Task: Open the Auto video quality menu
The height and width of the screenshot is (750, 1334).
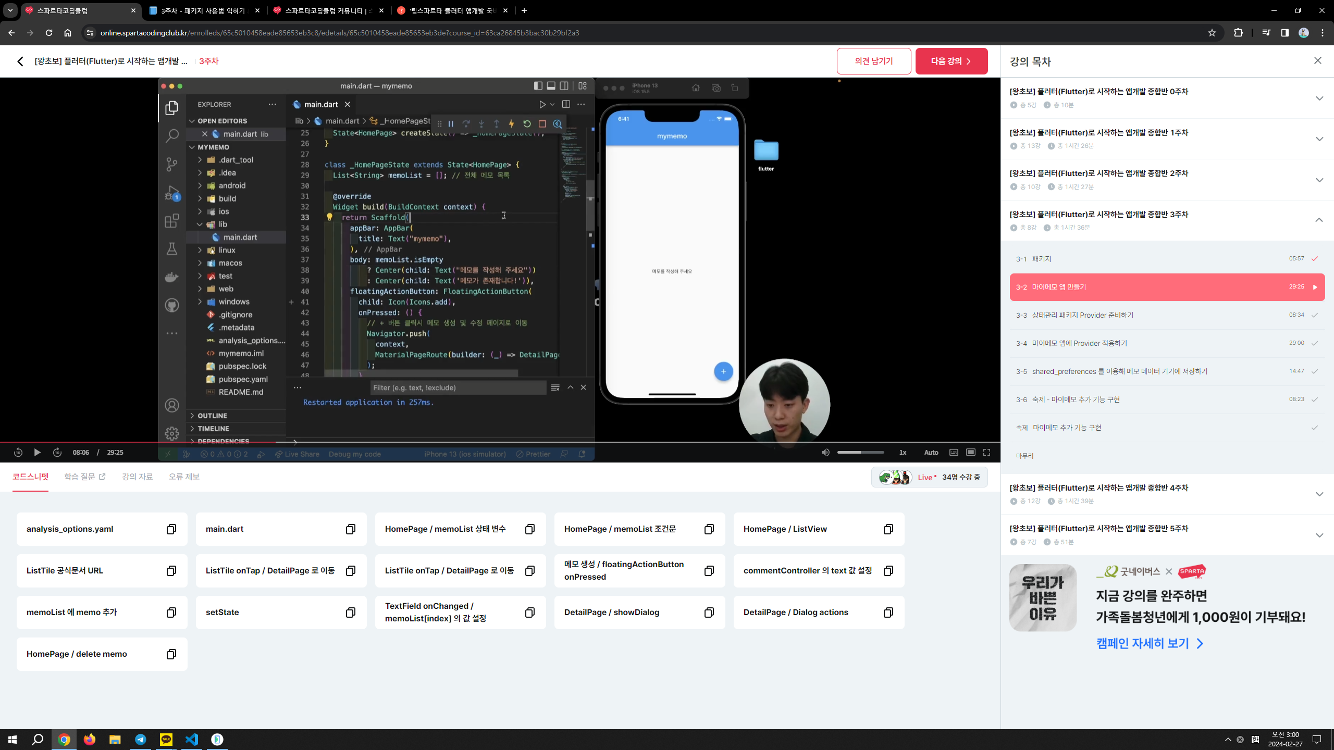Action: pyautogui.click(x=931, y=453)
